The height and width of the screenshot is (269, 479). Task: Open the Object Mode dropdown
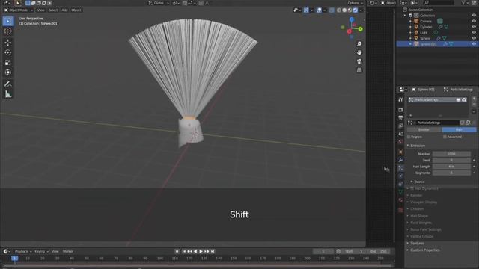pyautogui.click(x=18, y=10)
